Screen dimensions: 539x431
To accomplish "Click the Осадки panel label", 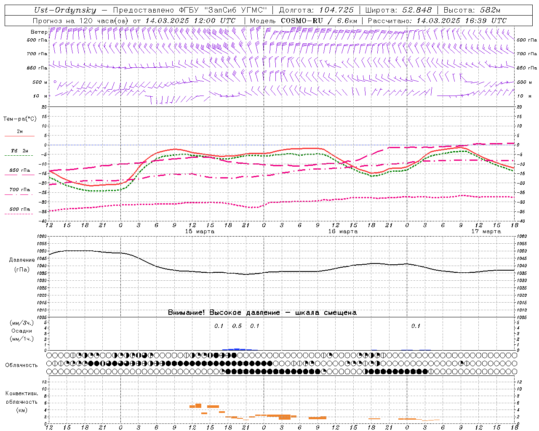I will (22, 331).
